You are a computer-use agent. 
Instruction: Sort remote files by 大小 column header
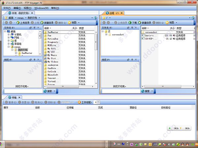[166, 28]
